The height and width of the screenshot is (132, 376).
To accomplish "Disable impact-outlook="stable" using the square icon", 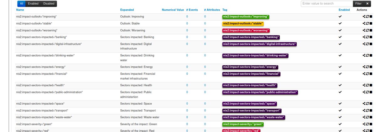I will pos(371,24).
